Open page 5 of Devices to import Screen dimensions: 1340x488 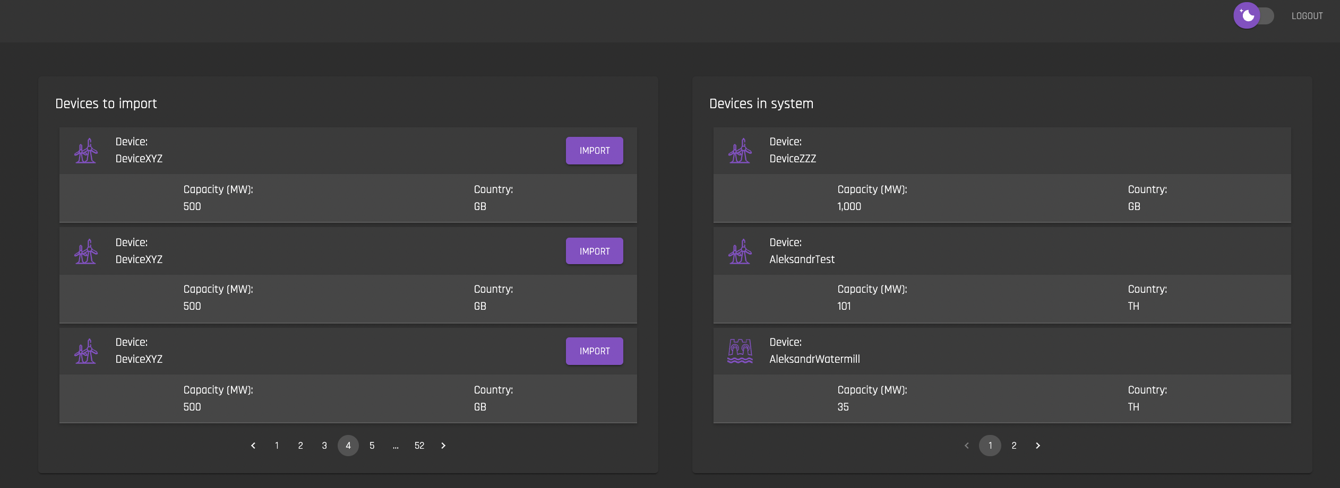pos(372,446)
